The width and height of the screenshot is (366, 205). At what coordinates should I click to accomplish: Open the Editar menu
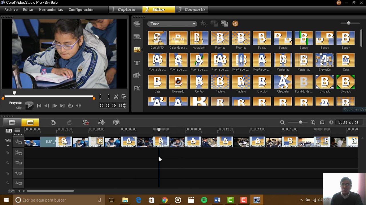pyautogui.click(x=28, y=10)
